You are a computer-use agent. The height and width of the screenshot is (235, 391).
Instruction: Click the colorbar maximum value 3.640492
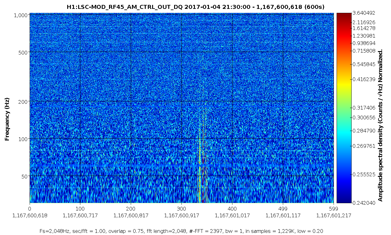[364, 13]
